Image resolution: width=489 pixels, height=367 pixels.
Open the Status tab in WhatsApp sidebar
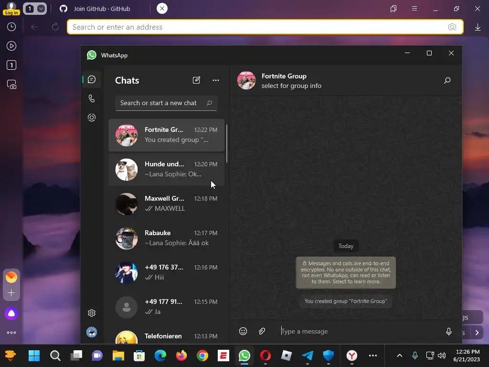92,118
